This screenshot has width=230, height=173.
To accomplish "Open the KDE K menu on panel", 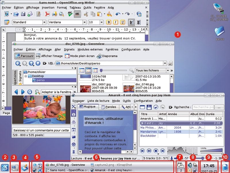I will [5, 167].
